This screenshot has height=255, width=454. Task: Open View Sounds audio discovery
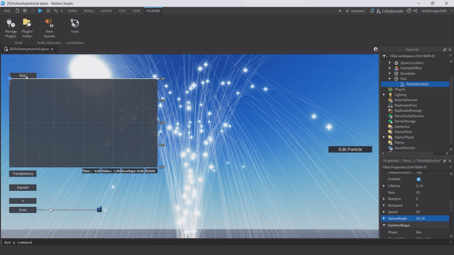(x=49, y=28)
